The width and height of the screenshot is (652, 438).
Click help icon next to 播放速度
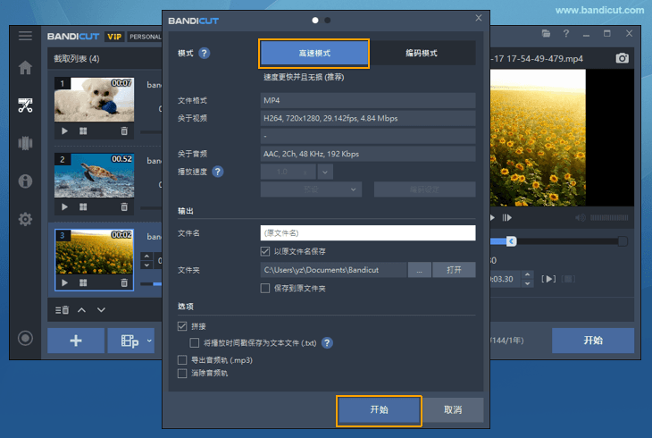click(217, 172)
